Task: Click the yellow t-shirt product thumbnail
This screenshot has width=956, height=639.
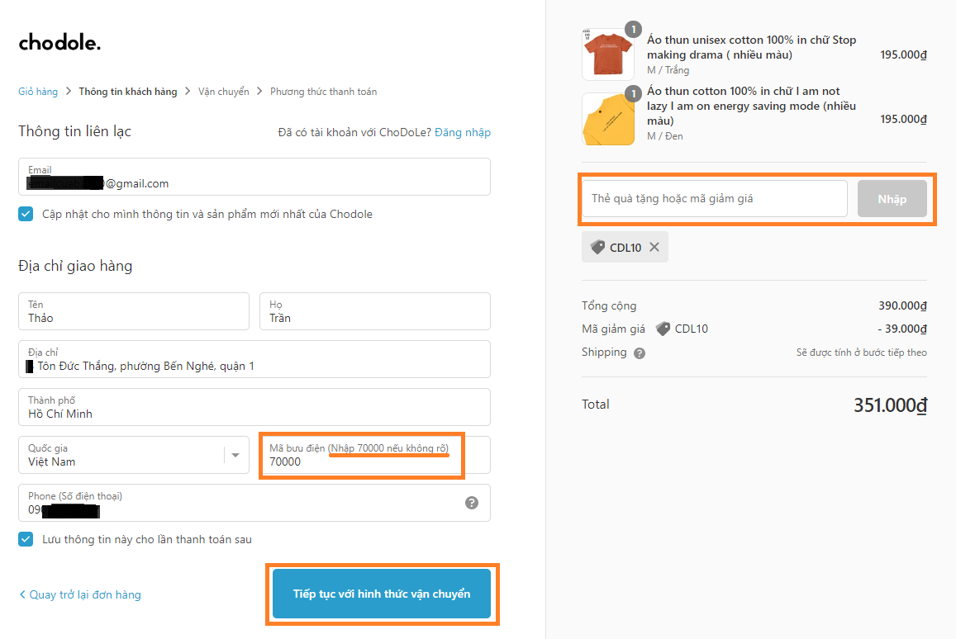Action: click(x=608, y=119)
